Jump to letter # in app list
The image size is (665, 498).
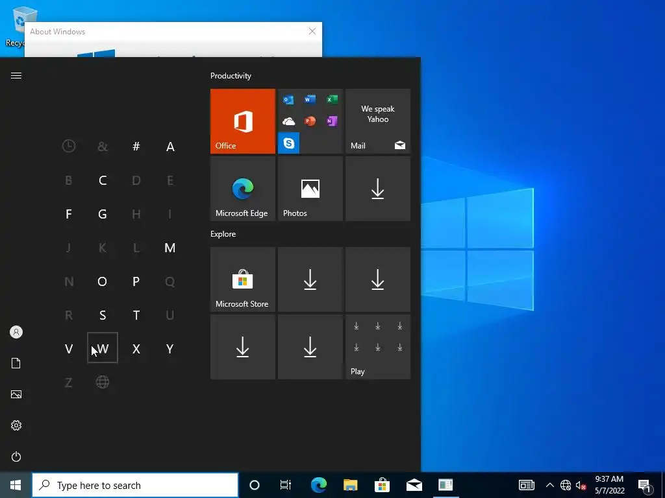pos(136,147)
